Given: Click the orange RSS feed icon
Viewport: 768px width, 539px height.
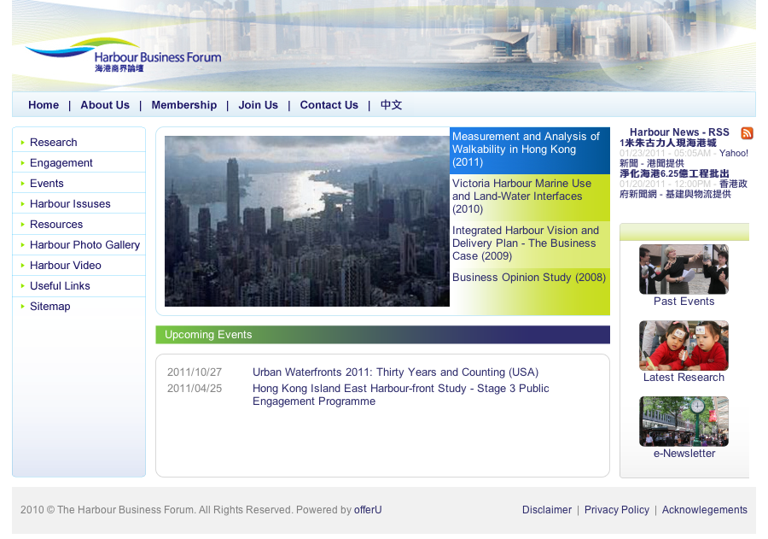Looking at the screenshot, I should pos(747,133).
